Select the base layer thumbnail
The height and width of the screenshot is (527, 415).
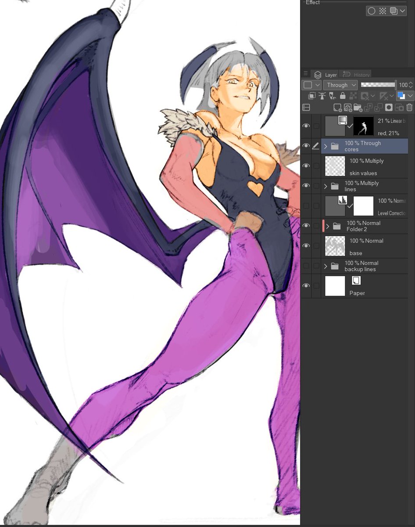pos(335,246)
